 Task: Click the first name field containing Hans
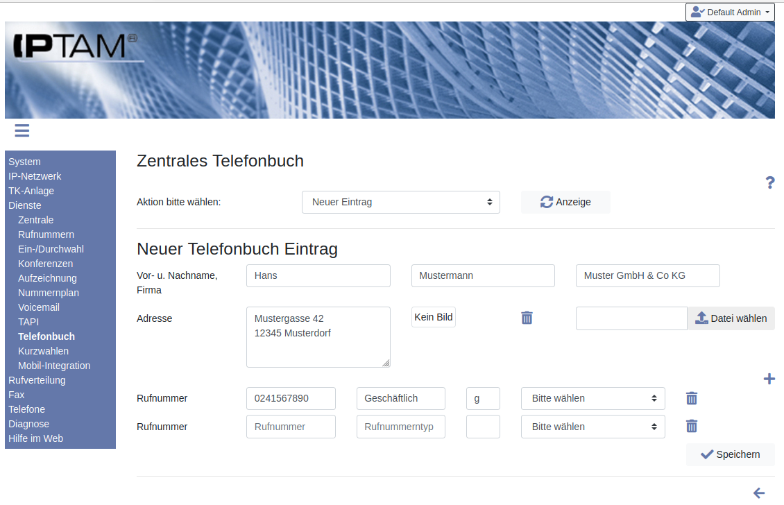click(x=318, y=275)
